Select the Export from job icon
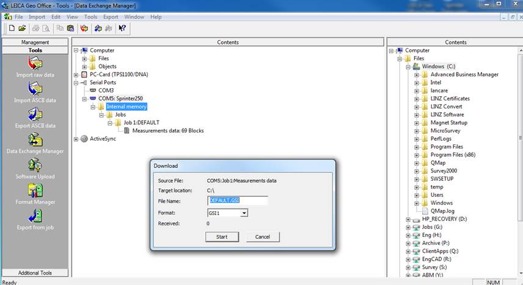The height and width of the screenshot is (285, 523). point(35,216)
